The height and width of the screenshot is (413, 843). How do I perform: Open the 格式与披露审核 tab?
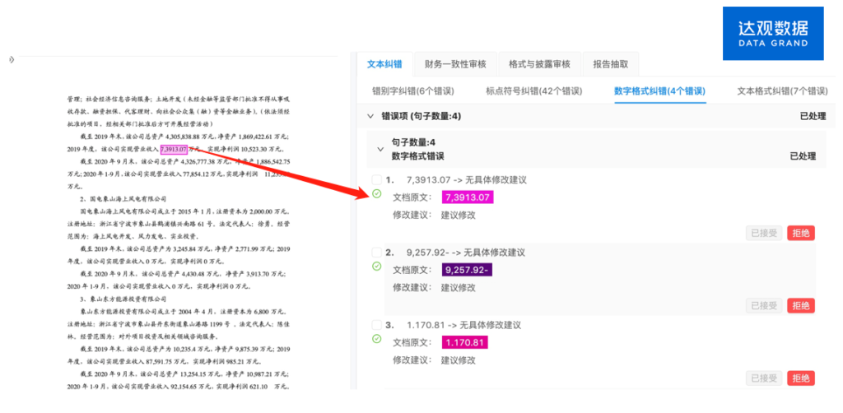(539, 63)
